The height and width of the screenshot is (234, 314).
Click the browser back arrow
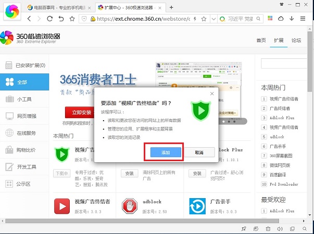pos(29,19)
